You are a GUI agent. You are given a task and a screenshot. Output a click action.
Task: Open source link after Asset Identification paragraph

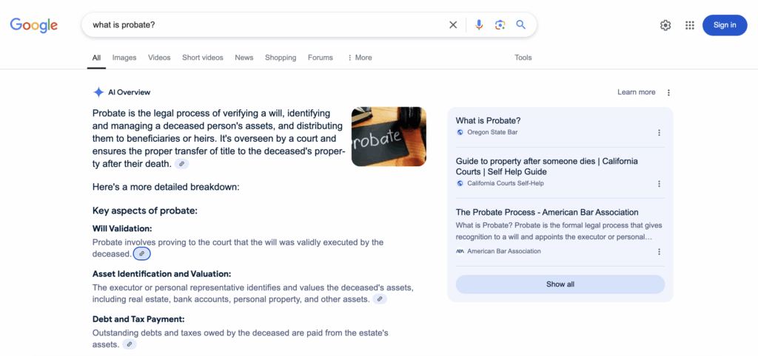tap(380, 299)
